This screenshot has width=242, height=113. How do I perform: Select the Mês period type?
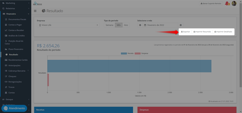[119, 25]
